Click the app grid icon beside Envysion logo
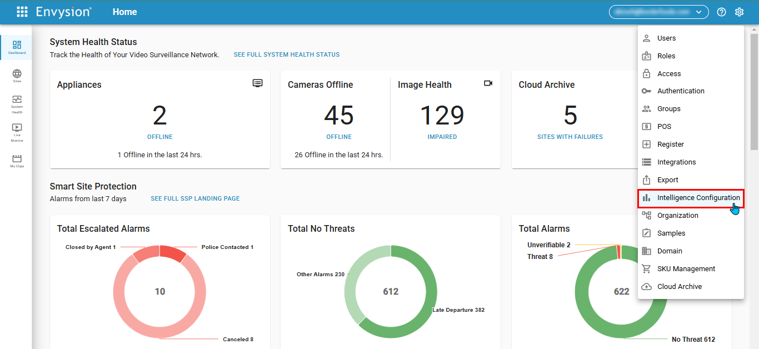The image size is (759, 349). 22,12
